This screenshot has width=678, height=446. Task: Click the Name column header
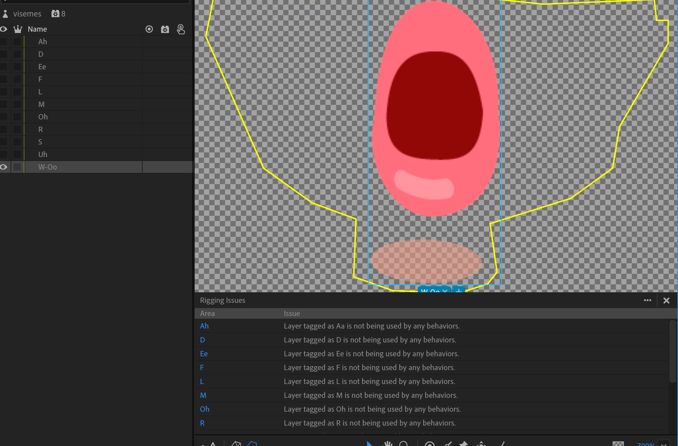37,29
